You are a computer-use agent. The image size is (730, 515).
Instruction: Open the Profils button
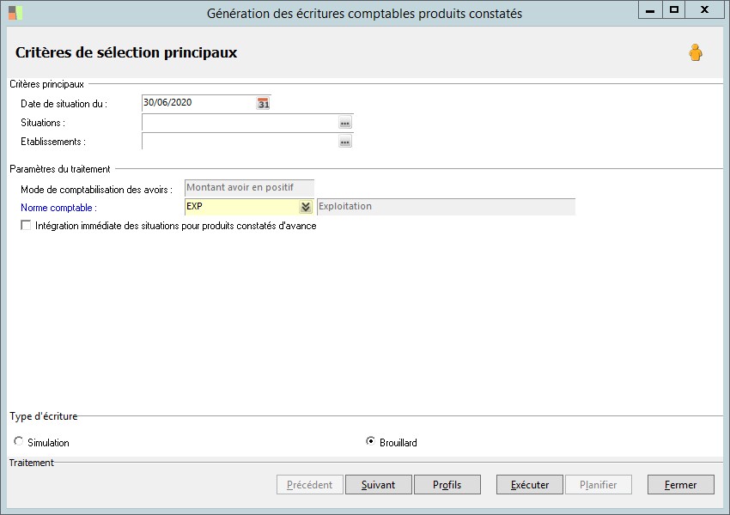(x=447, y=485)
